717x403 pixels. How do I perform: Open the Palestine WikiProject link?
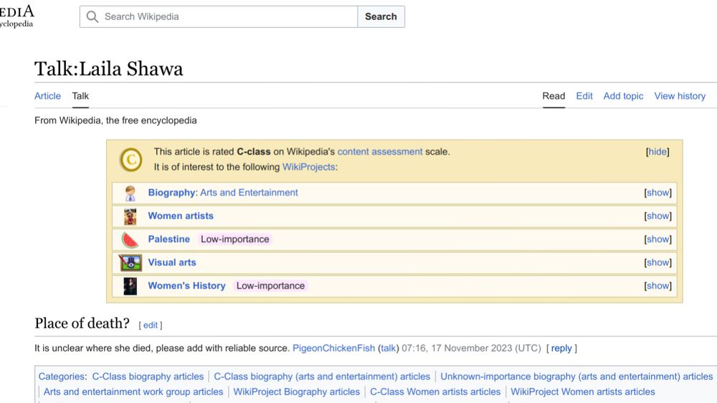point(168,240)
